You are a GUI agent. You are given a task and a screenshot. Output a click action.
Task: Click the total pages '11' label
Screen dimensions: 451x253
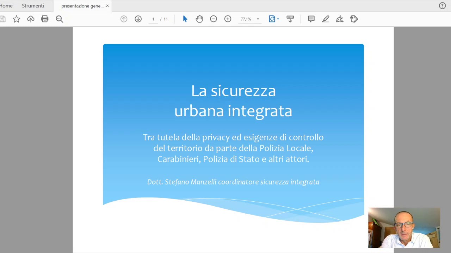(166, 19)
